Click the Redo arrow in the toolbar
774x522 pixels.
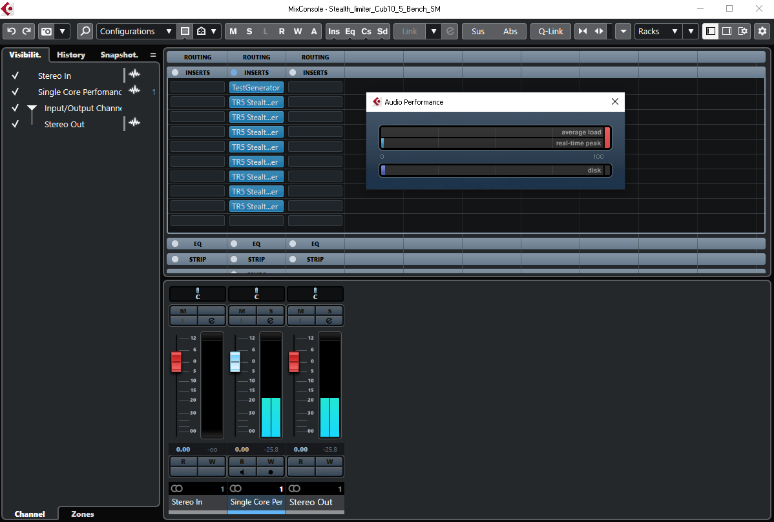click(x=26, y=31)
